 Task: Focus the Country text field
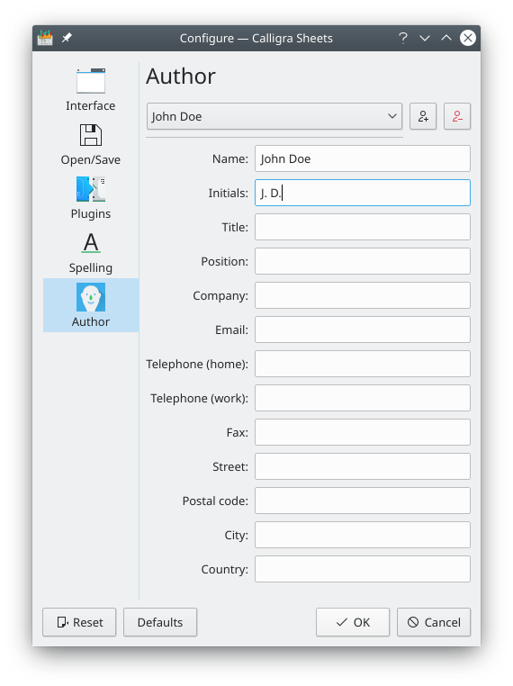(x=363, y=569)
